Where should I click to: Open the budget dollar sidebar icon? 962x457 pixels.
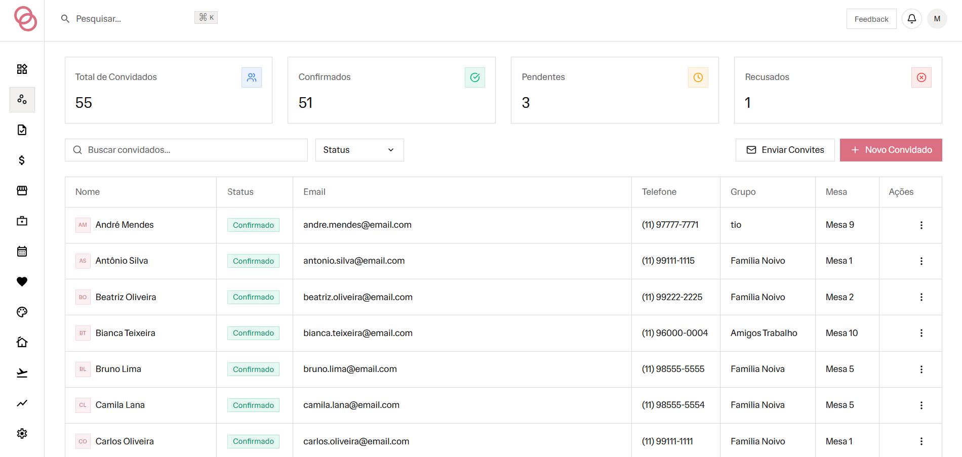22,160
